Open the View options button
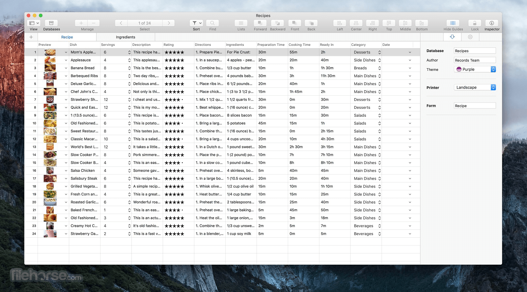527x292 pixels. tap(34, 23)
